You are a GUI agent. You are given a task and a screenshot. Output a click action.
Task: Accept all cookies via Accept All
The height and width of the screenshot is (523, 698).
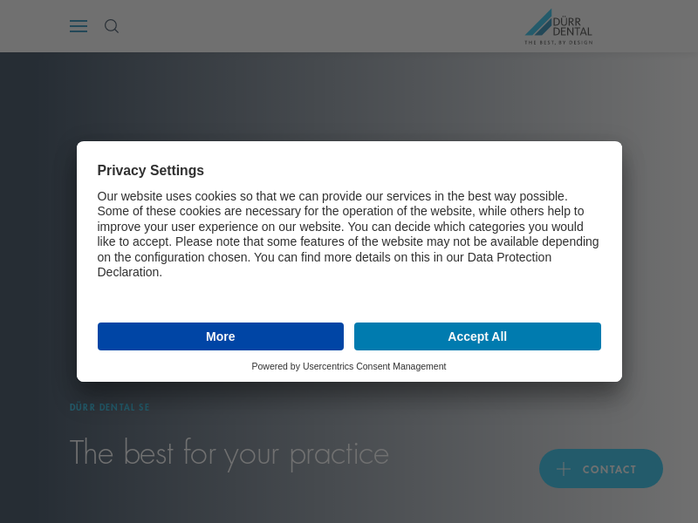(477, 336)
